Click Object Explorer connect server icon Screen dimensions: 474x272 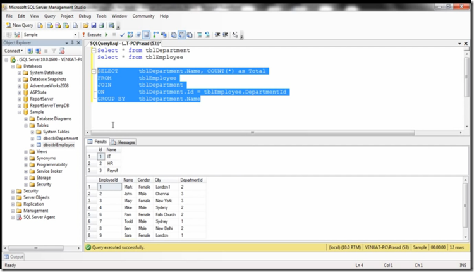click(x=30, y=51)
